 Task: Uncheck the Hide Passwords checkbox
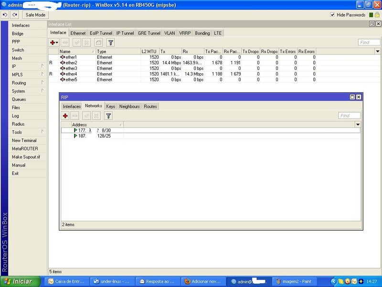pyautogui.click(x=332, y=15)
